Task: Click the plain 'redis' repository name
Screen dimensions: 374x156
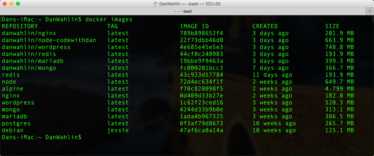Action: coord(11,75)
